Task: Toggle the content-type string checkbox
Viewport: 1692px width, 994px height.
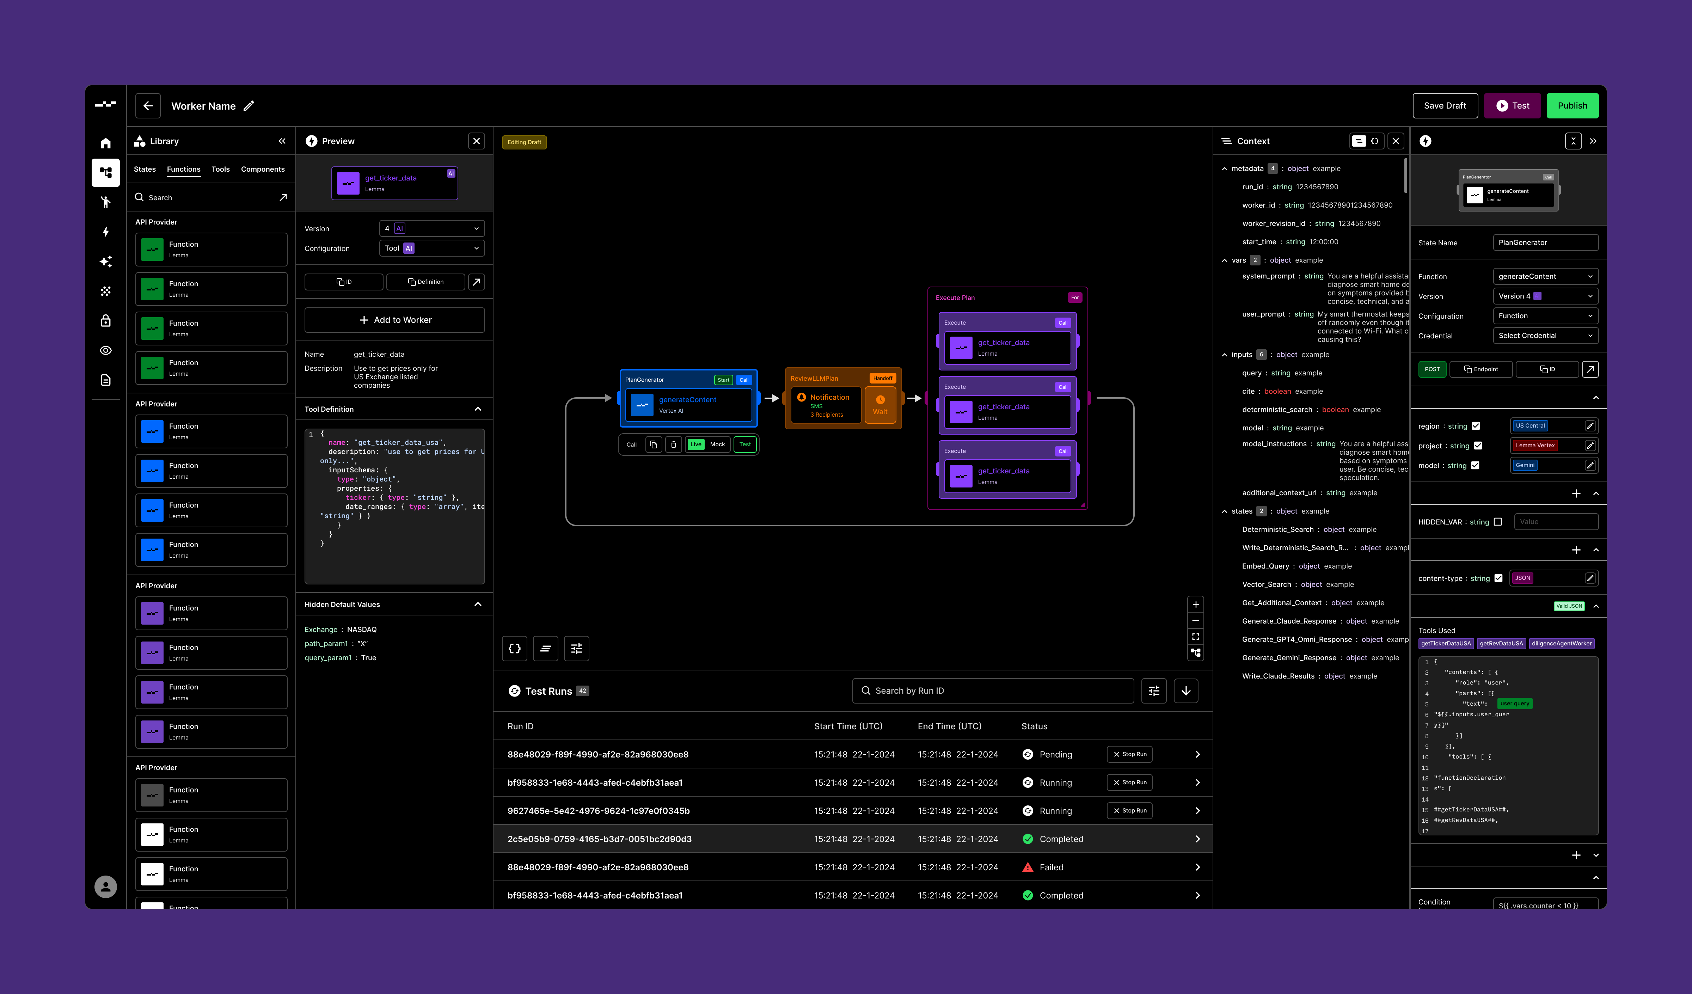Action: coord(1498,578)
